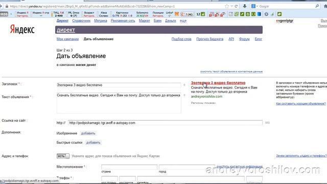Open the Блог link

click(x=259, y=39)
